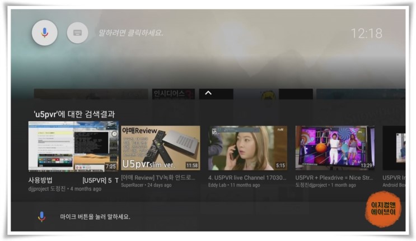Select the dimmed '인시디어스' row card
Image resolution: width=416 pixels, height=241 pixels.
click(x=174, y=94)
